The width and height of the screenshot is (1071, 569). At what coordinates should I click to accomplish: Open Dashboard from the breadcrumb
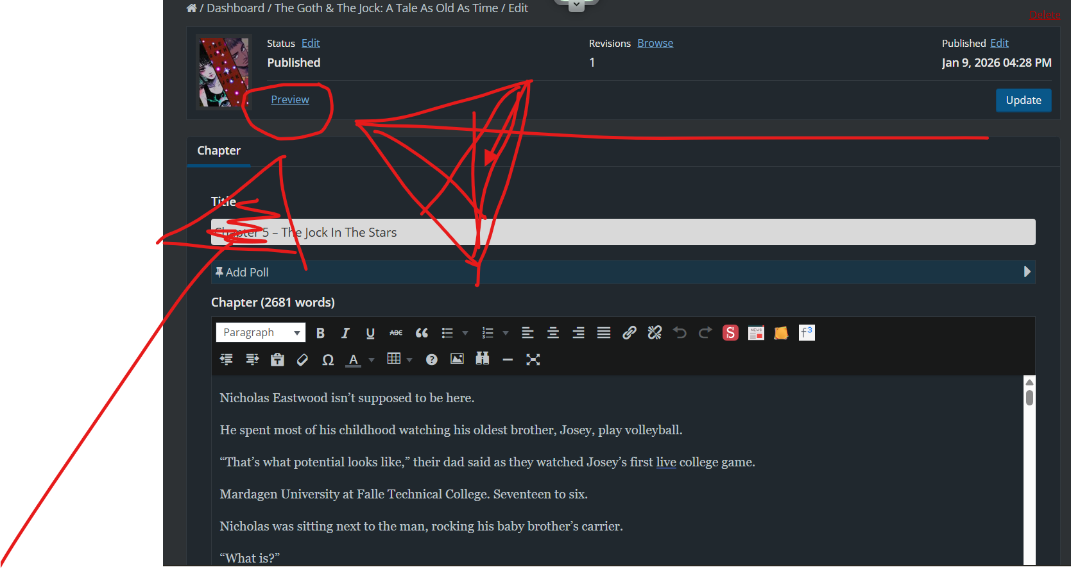[x=236, y=8]
